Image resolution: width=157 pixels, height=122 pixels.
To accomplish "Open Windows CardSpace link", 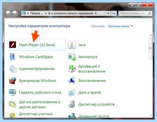I will [36, 57].
